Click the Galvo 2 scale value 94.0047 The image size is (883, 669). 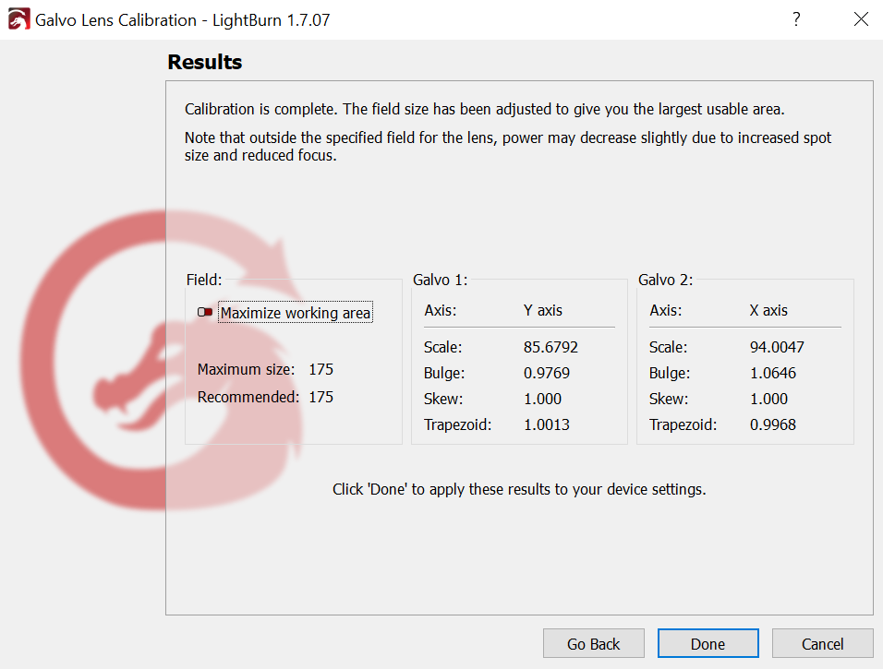tap(777, 347)
